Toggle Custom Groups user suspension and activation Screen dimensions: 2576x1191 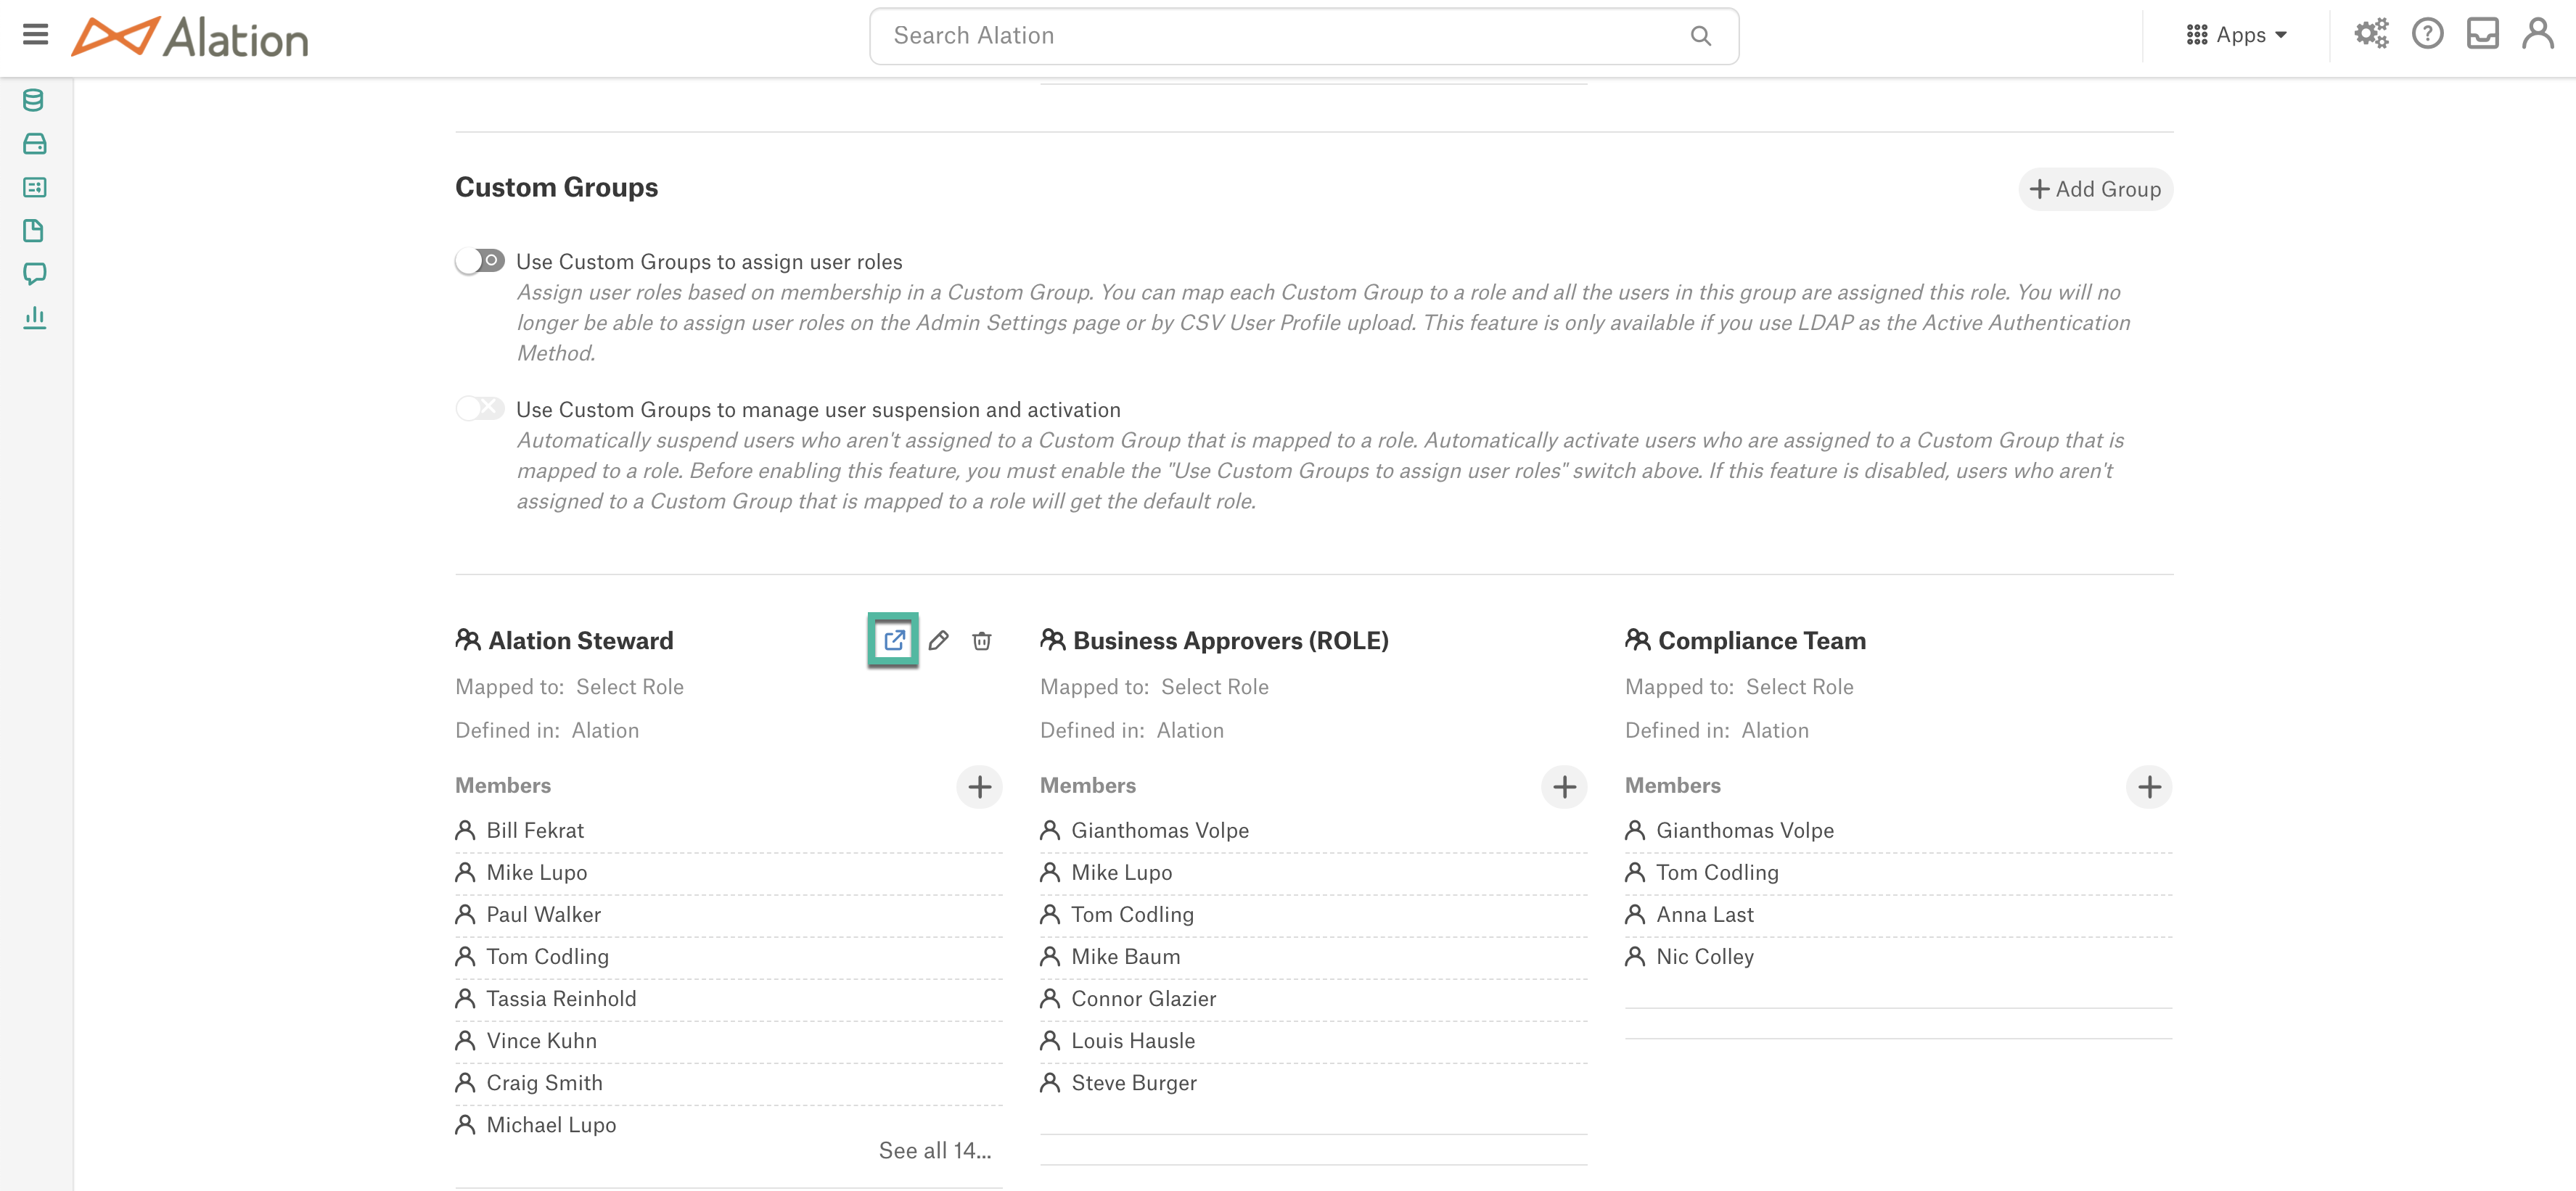click(x=480, y=408)
